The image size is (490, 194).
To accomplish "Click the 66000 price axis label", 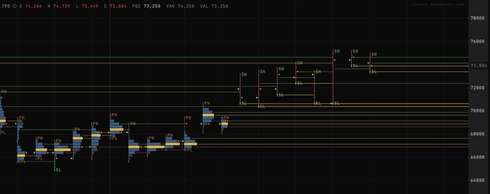I will pos(477,157).
